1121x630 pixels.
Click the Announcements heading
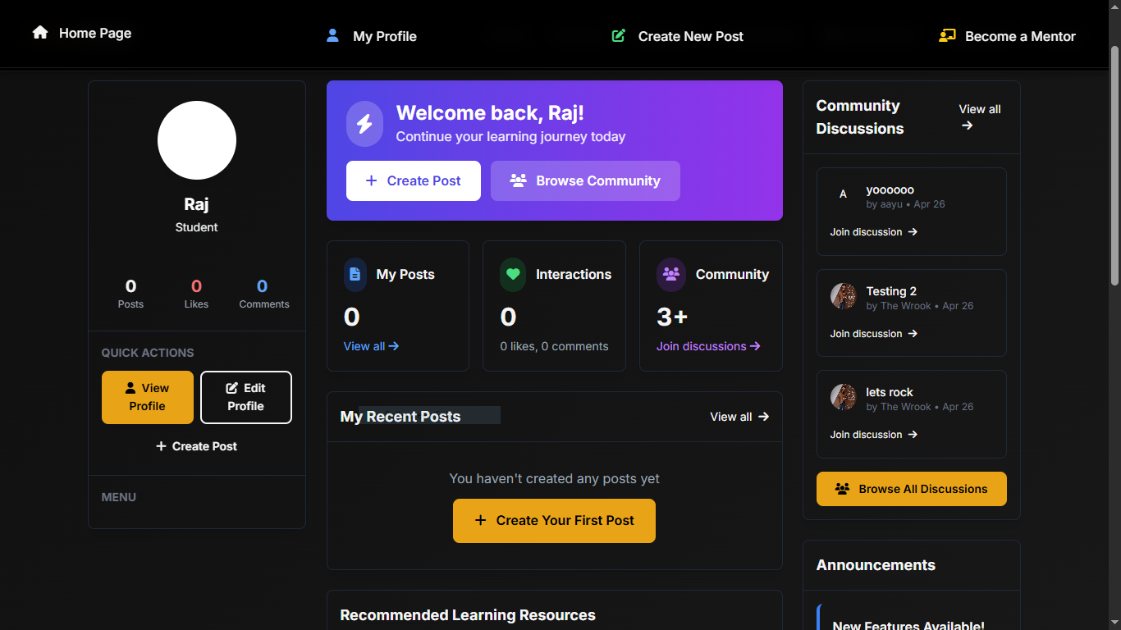pyautogui.click(x=876, y=565)
